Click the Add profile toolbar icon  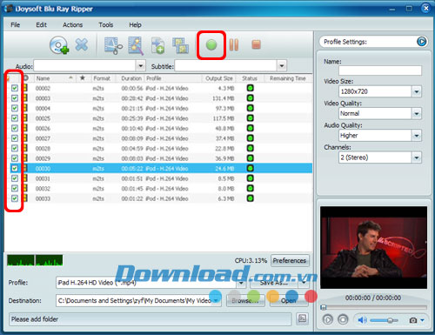pyautogui.click(x=158, y=45)
